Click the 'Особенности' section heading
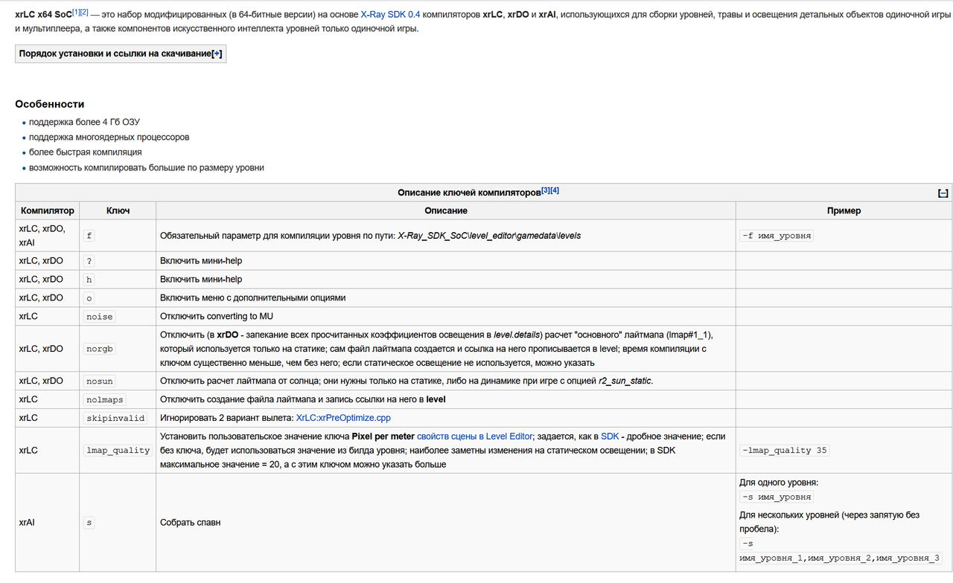The image size is (953, 583). [50, 104]
